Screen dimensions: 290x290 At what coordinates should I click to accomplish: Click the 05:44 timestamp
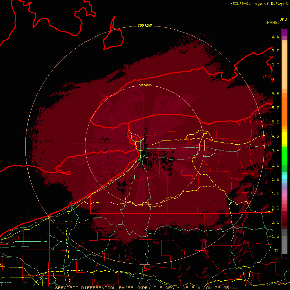tap(230, 288)
